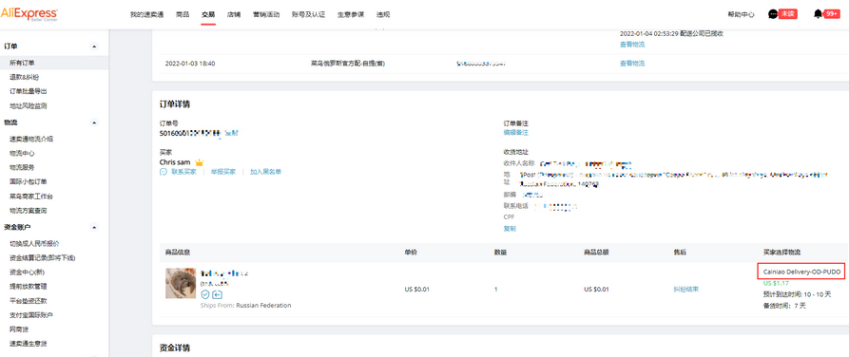Viewport: 849px width, 357px height.
Task: Open the unread messages chat icon
Action: click(773, 14)
